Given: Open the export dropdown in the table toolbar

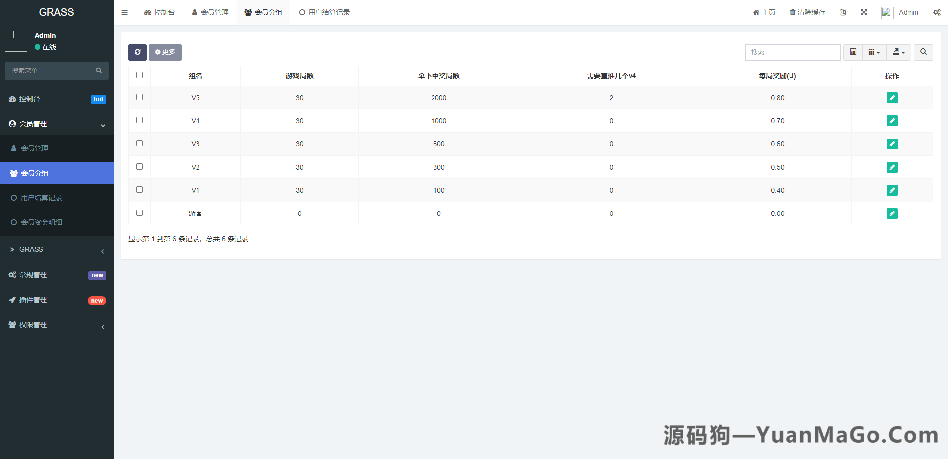Looking at the screenshot, I should tap(899, 52).
